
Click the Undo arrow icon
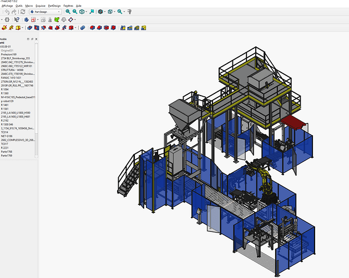point(7,12)
